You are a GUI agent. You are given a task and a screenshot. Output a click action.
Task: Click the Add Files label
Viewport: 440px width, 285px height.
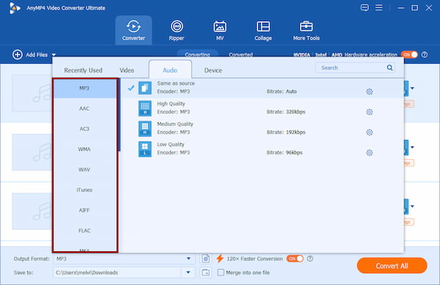(x=37, y=55)
